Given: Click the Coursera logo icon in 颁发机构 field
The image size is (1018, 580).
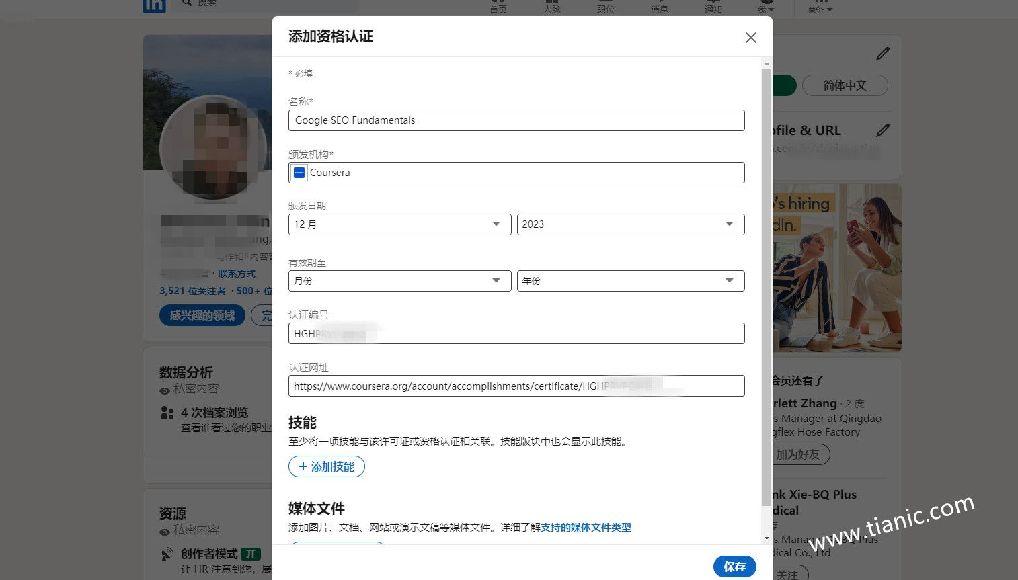Looking at the screenshot, I should coord(300,173).
